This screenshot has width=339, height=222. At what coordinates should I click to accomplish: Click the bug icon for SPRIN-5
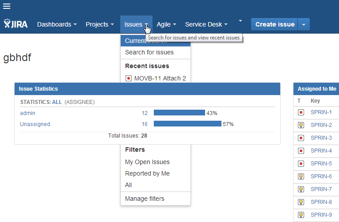pos(301,164)
